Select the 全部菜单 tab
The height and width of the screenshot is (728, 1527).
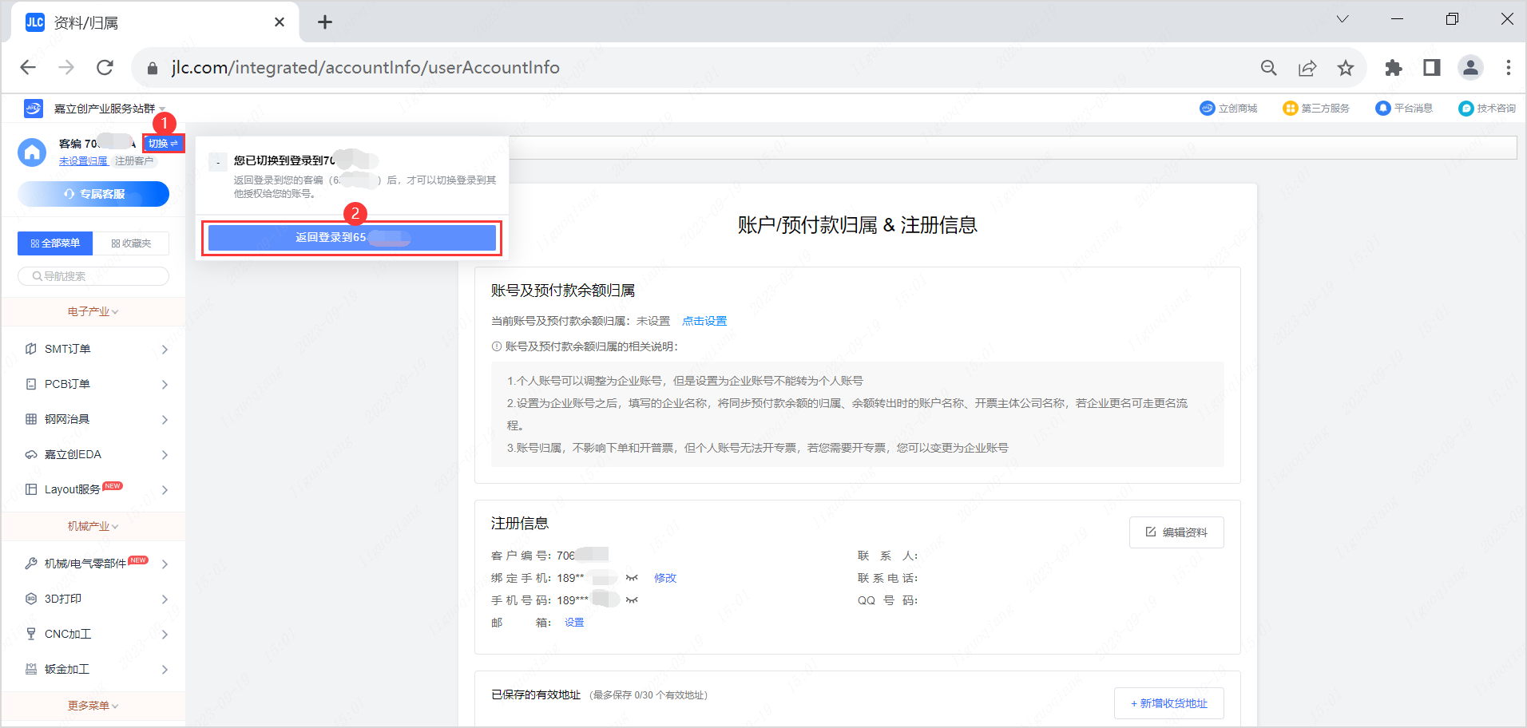tap(55, 243)
